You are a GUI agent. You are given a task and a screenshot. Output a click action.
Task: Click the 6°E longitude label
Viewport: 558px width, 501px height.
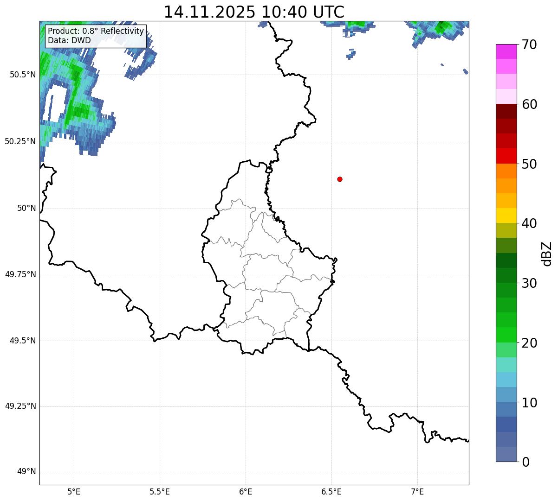point(246,491)
